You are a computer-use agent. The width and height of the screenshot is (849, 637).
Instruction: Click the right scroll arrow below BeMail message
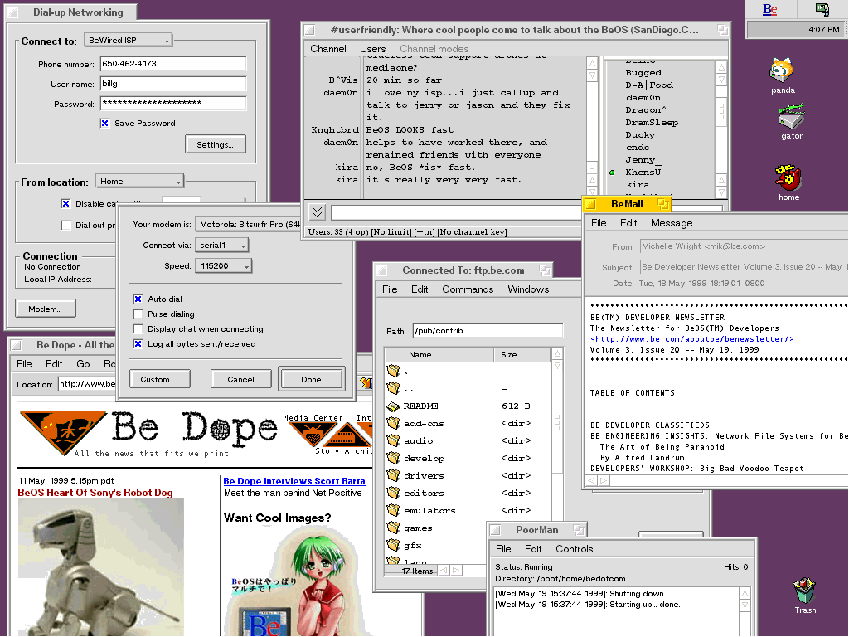[x=604, y=480]
